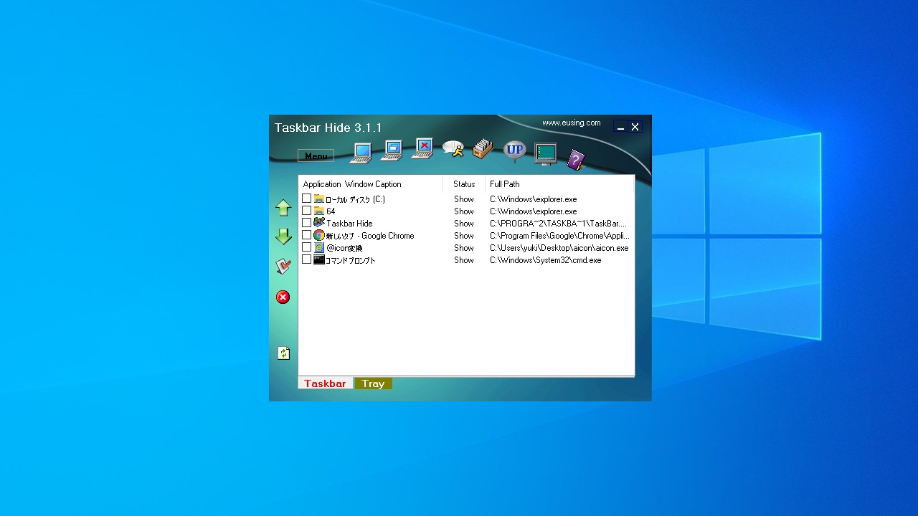This screenshot has width=918, height=516.
Task: Tick the Taskbar Hide row checkbox
Action: [307, 223]
